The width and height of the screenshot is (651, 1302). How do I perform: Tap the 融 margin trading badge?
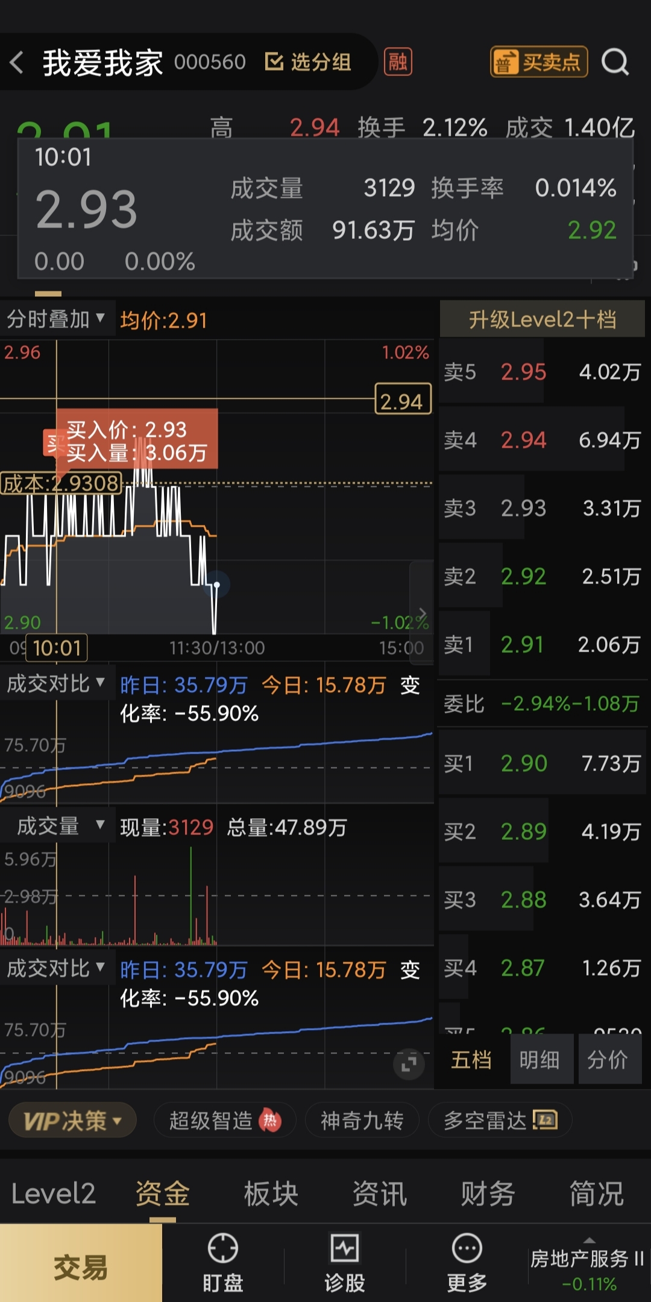click(x=398, y=62)
